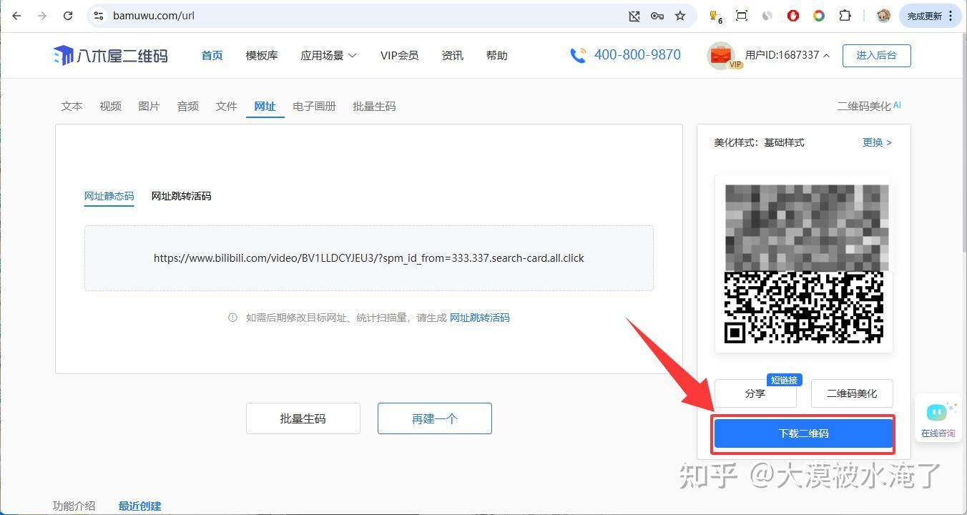
Task: Open site info icon in address bar
Action: pyautogui.click(x=99, y=16)
